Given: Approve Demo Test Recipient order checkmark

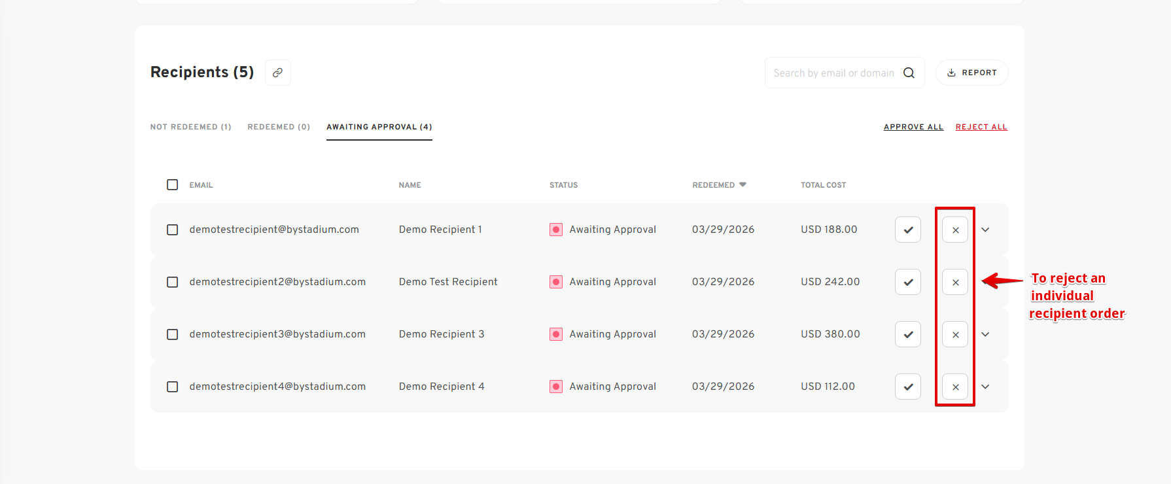Looking at the screenshot, I should [907, 282].
